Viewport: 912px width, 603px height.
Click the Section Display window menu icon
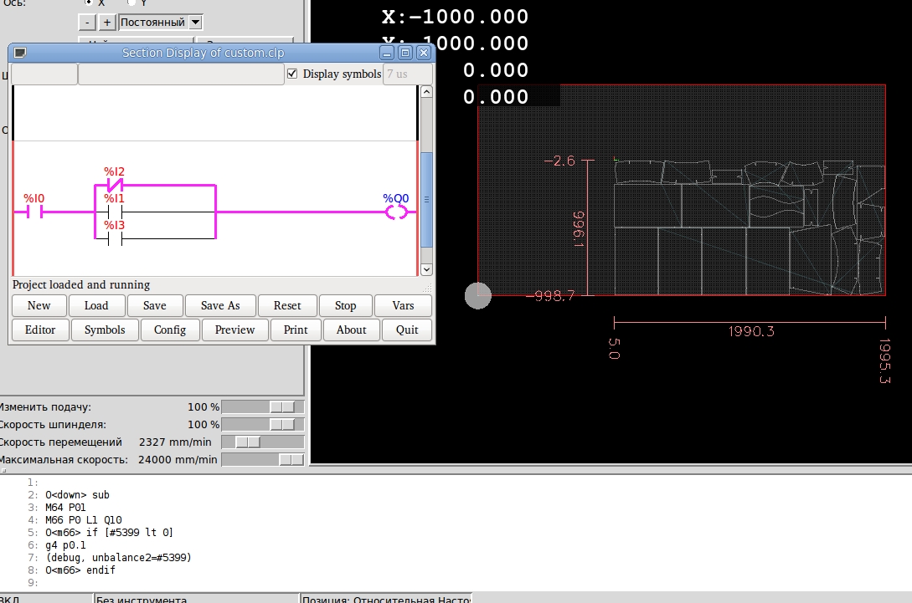click(x=20, y=53)
